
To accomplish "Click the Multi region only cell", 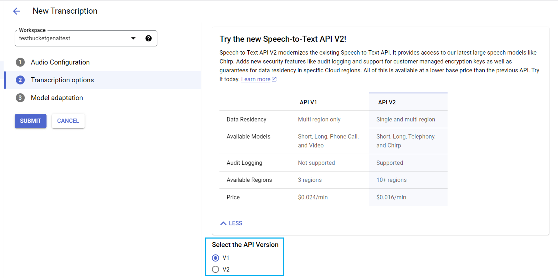I will pyautogui.click(x=319, y=119).
